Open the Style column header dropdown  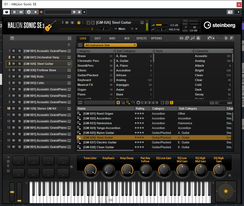click(x=192, y=51)
